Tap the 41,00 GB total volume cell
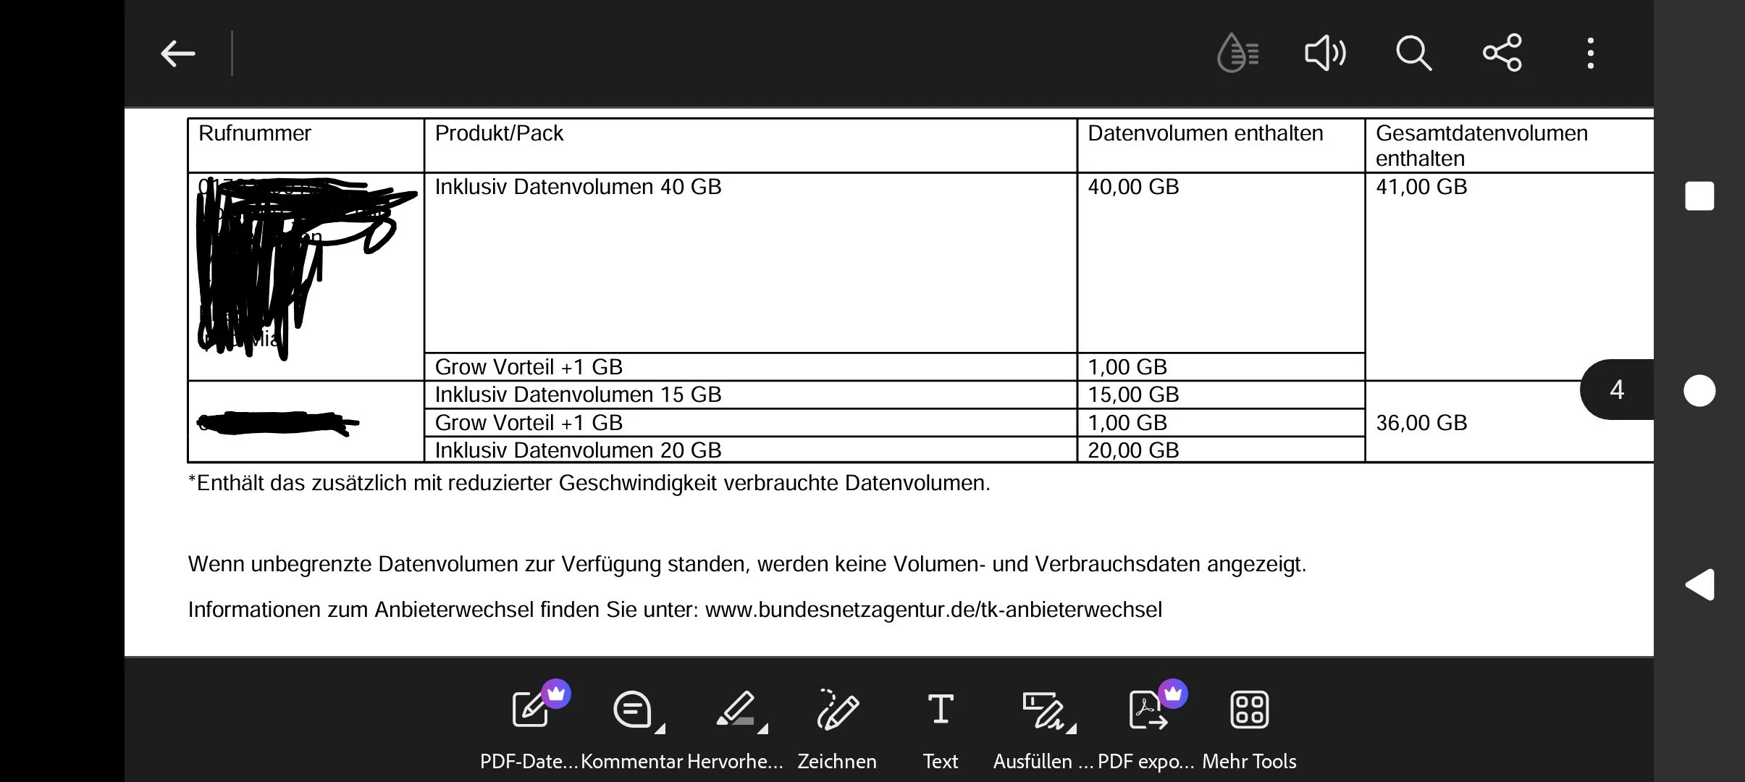This screenshot has width=1745, height=782. coord(1421,187)
